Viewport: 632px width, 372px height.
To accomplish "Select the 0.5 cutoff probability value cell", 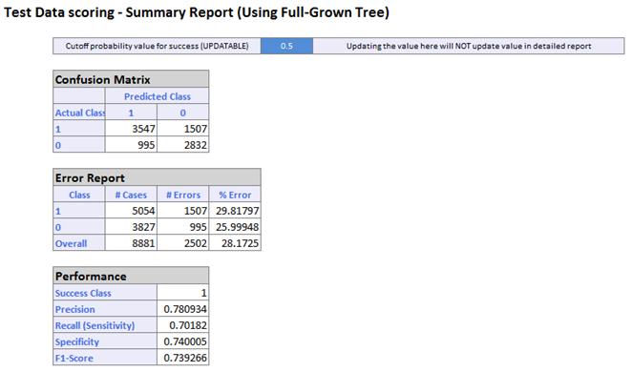I will tap(286, 46).
